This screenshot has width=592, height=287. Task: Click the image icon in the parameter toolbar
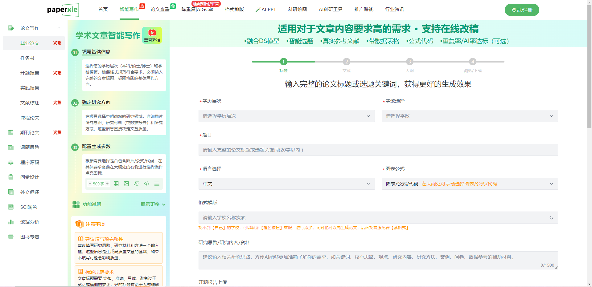click(x=126, y=184)
